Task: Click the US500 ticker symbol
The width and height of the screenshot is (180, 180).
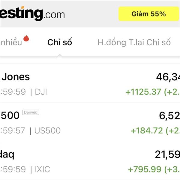Action: point(47,130)
